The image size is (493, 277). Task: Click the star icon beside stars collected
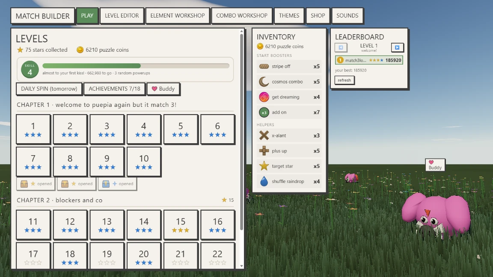click(x=20, y=50)
